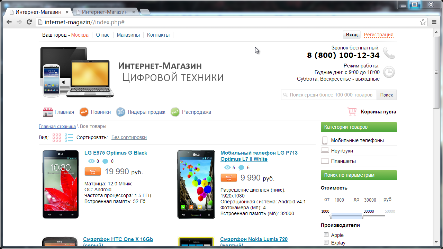Viewport: 443px width, 249px height.
Task: Click the mobile phone category icon
Action: click(x=325, y=140)
